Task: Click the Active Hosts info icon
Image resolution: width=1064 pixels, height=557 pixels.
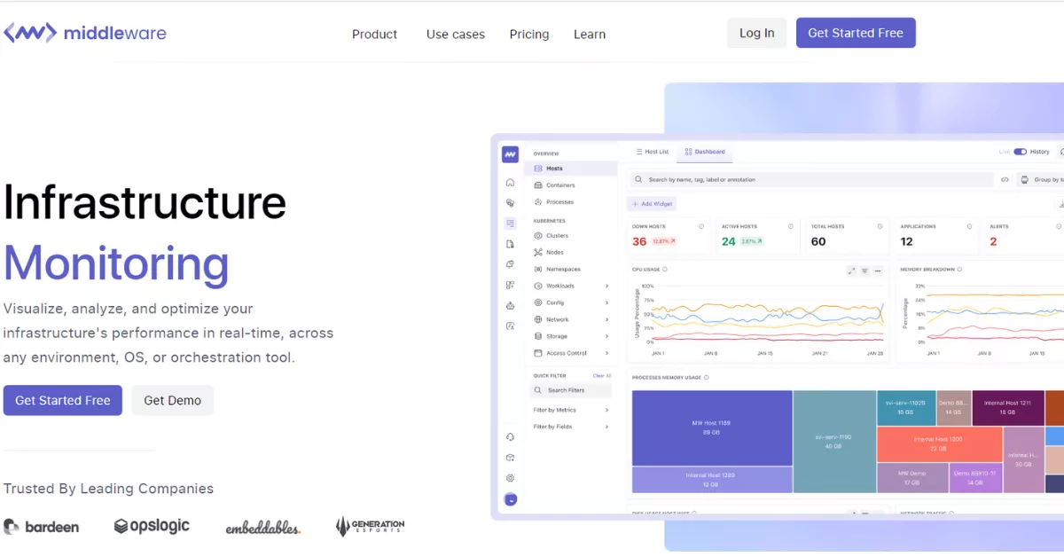Action: [x=791, y=226]
